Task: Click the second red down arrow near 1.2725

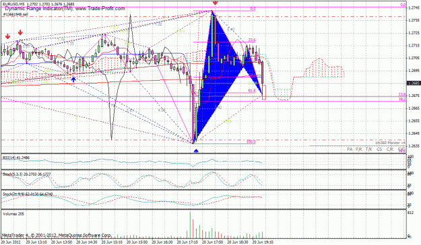Action: point(20,33)
